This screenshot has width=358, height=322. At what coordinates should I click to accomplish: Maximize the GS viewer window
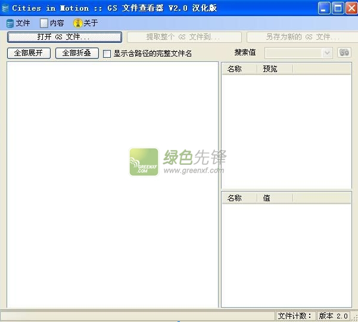click(338, 8)
